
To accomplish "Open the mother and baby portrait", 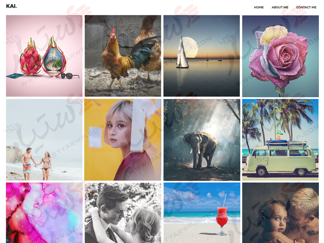I will 280,213.
